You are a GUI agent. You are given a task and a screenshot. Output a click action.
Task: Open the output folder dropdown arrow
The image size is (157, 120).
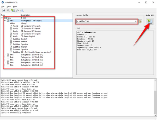tap(136, 21)
